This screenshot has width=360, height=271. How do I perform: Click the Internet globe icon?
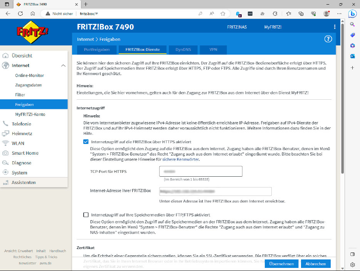5,65
